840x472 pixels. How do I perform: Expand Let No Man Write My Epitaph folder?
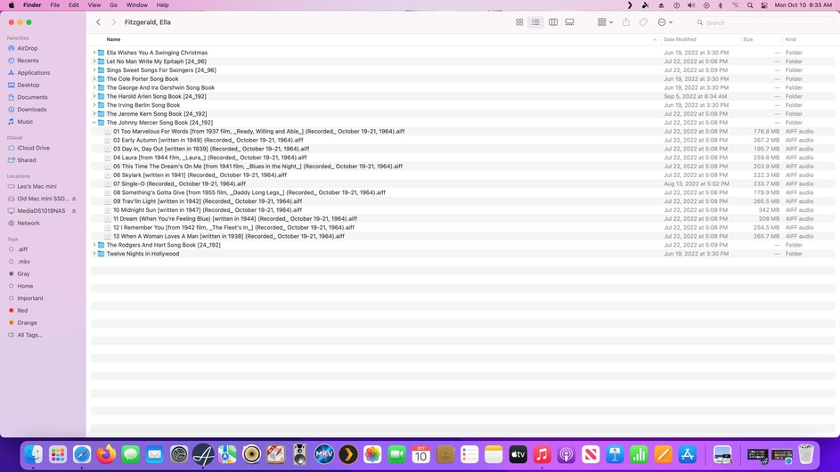(x=94, y=61)
